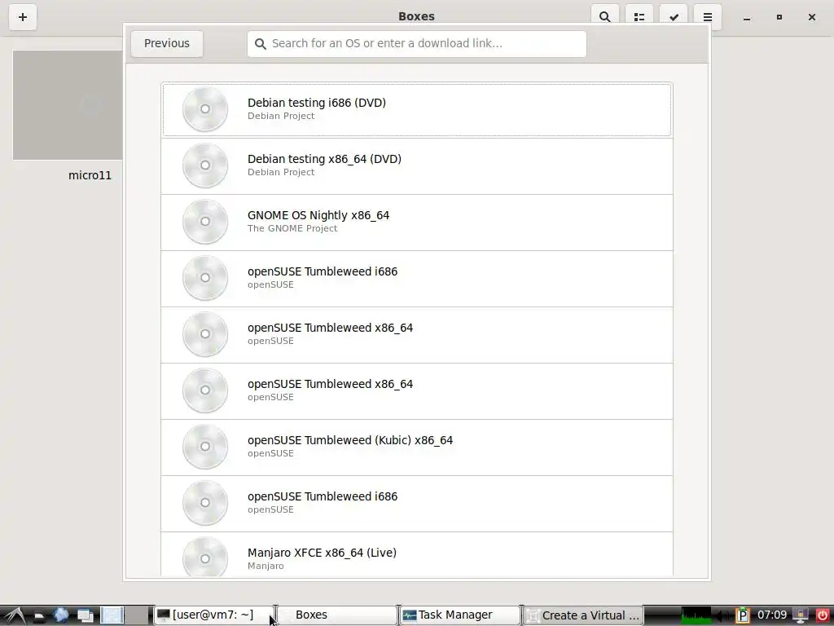Open the network monitor tray icon
834x626 pixels.
[801, 616]
